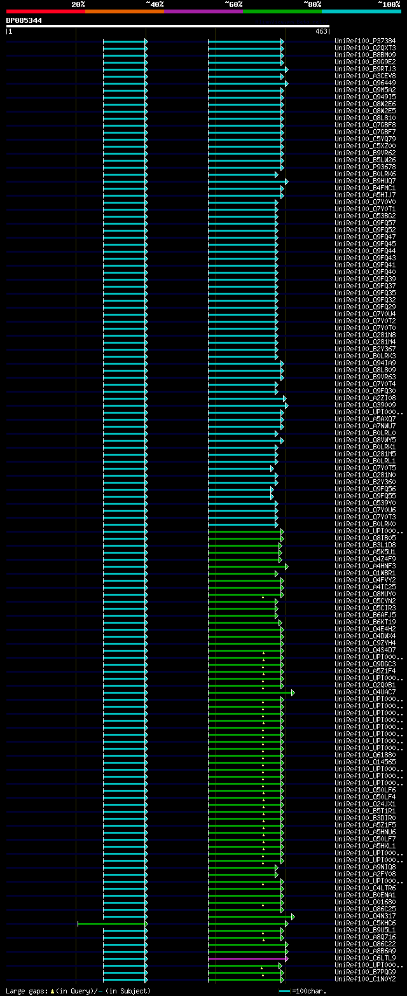Select hit UniRef100_C6LTL9
This screenshot has height=996, width=407.
pos(365,958)
